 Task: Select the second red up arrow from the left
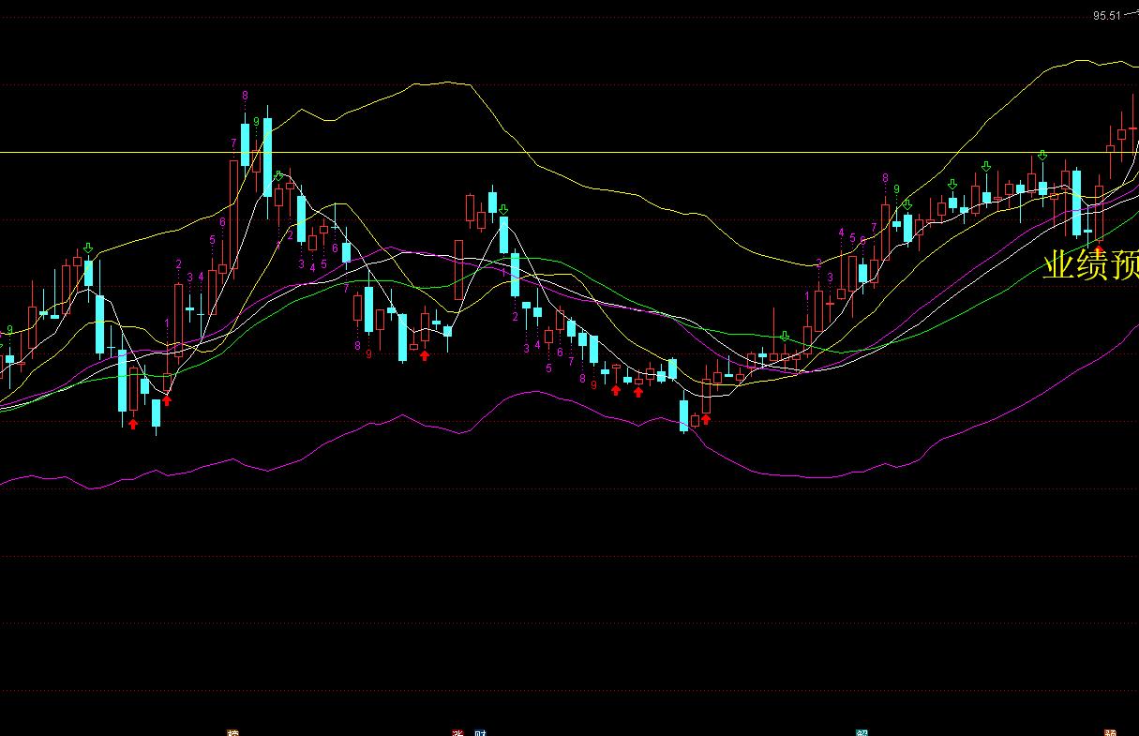[x=167, y=399]
